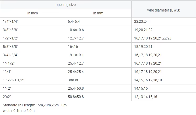Select the 12,13,14,15,16 diameter cell
Viewport: 196px width, 115px height.
164,97
